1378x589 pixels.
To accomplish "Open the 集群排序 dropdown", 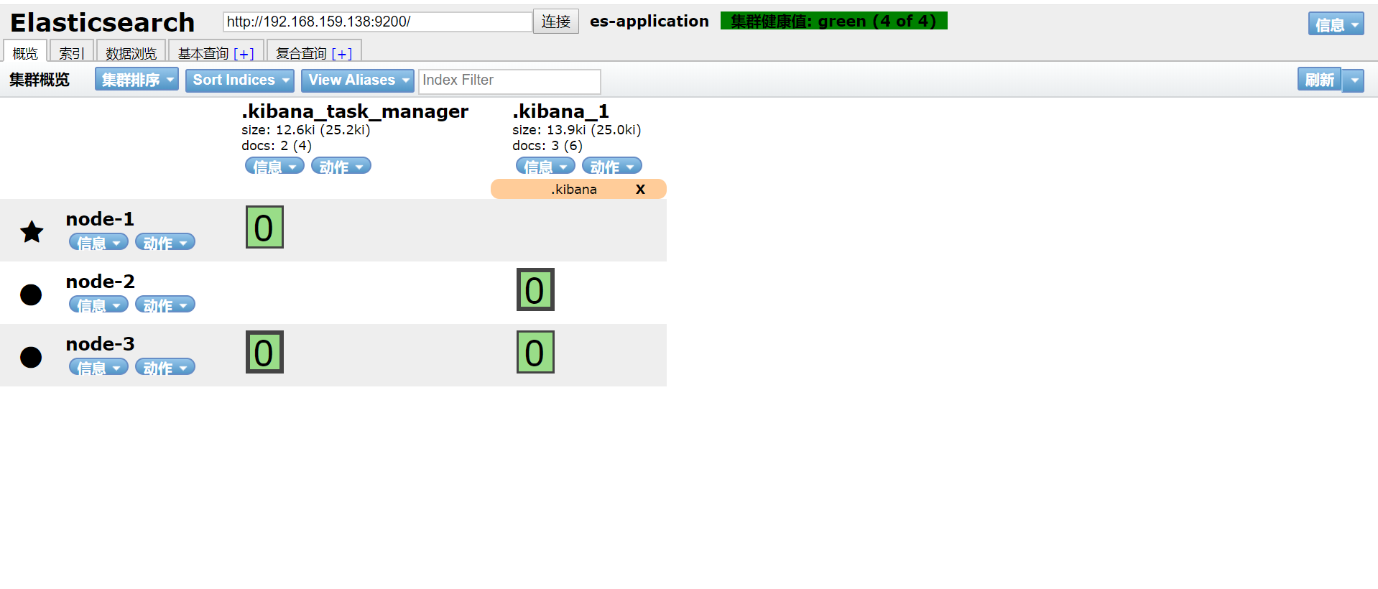I will [137, 80].
